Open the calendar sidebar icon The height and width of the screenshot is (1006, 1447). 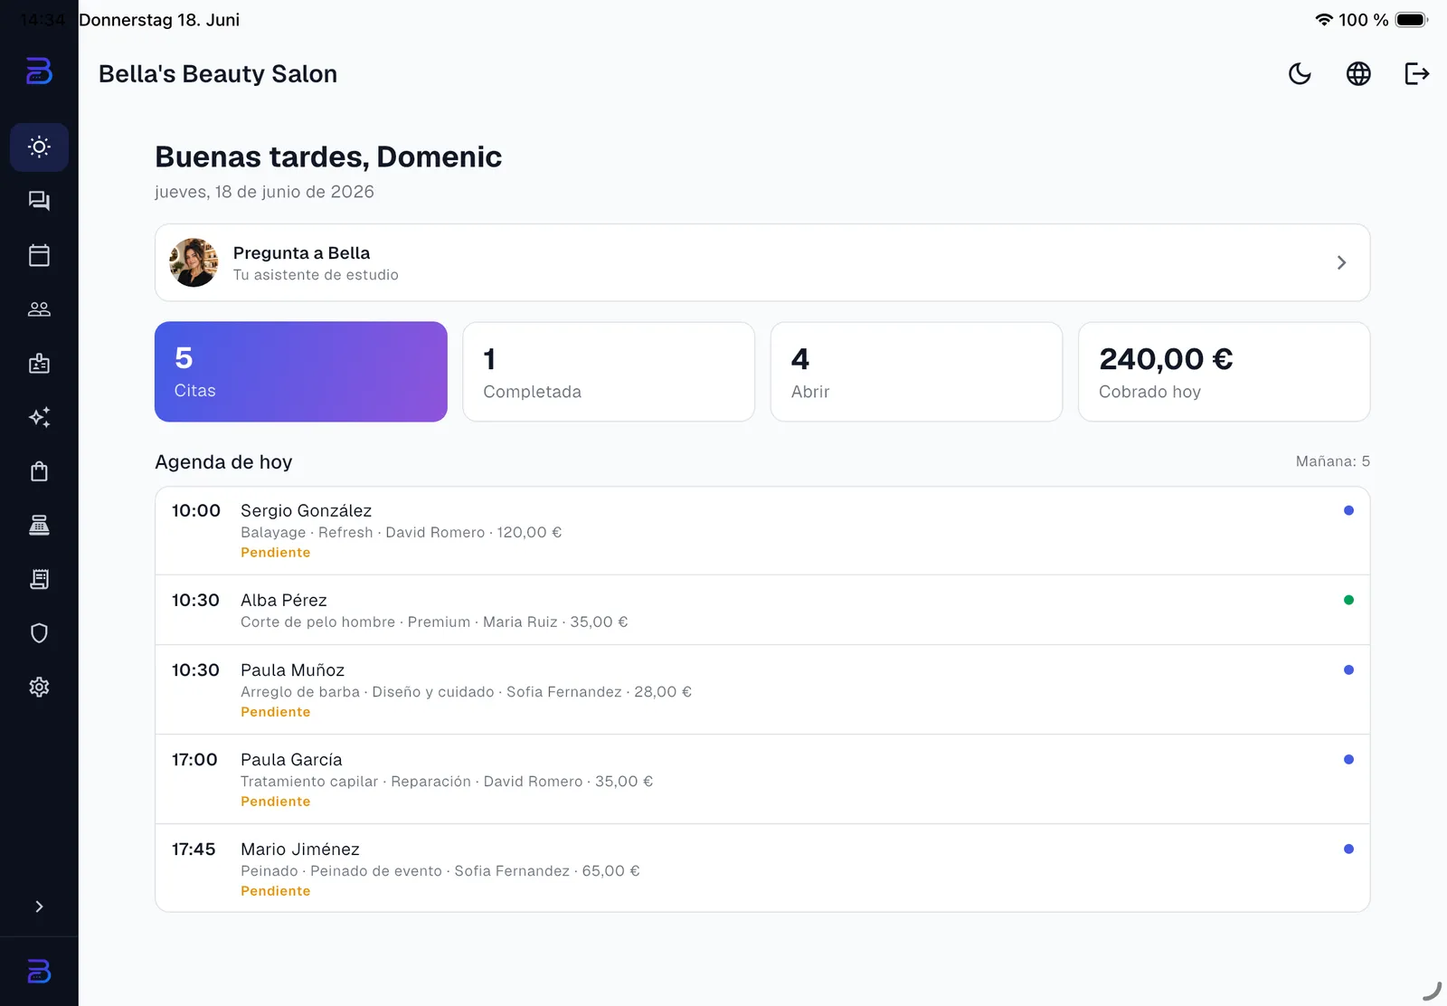coord(39,255)
